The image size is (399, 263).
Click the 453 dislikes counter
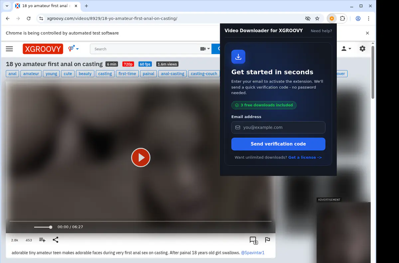tap(29, 240)
